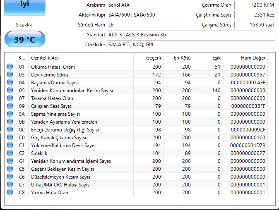Screen dimensions: 279x210
Task: Select the Devirlenme Süresi attribute name
Action: [50, 75]
